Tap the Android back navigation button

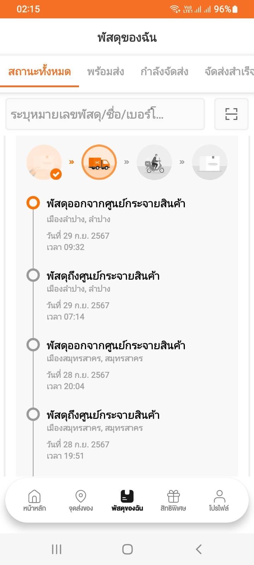coord(199,549)
